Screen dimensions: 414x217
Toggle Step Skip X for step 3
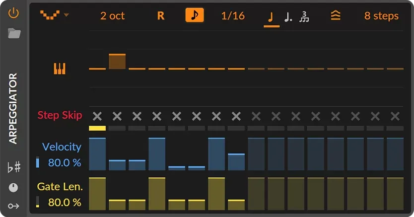click(x=137, y=116)
